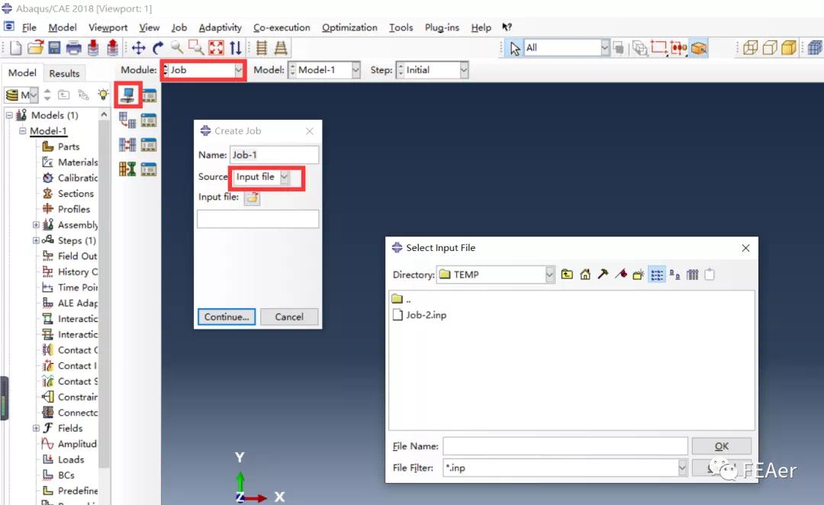Select the Box Zoom tool
Viewport: 824px width, 505px height.
pos(196,48)
